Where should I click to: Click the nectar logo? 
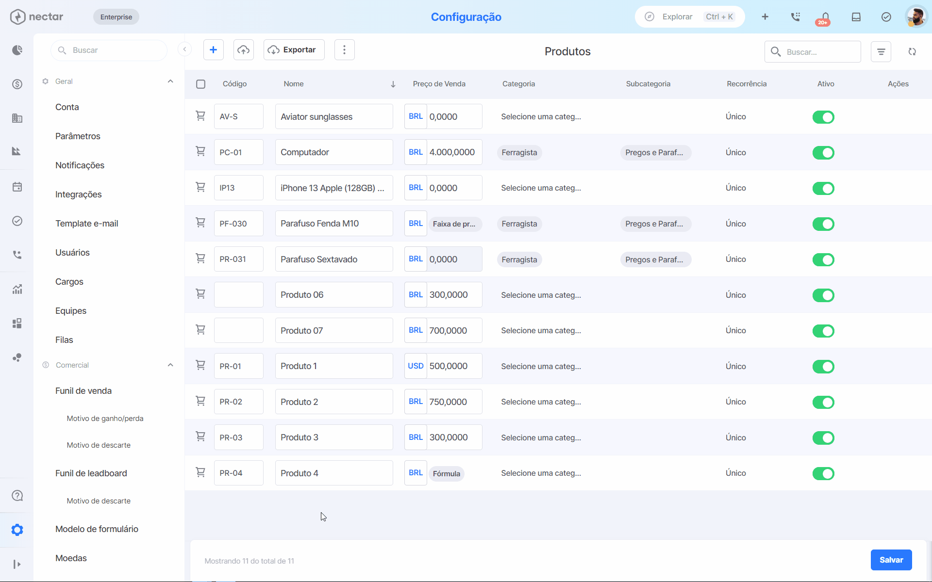[36, 17]
